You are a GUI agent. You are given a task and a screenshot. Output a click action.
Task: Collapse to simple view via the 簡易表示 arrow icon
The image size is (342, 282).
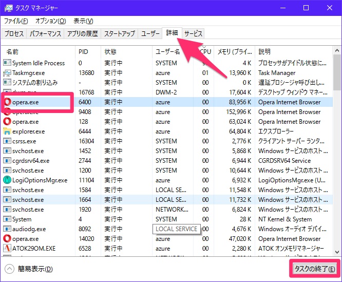point(9,269)
